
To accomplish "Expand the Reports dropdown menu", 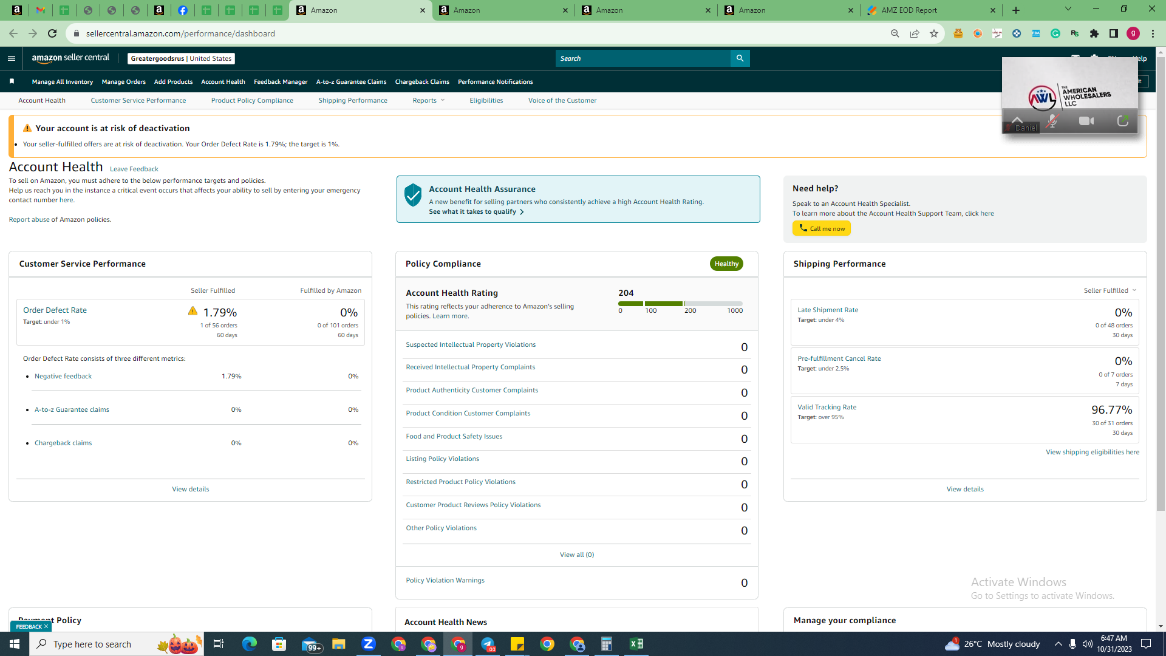I will click(x=429, y=100).
